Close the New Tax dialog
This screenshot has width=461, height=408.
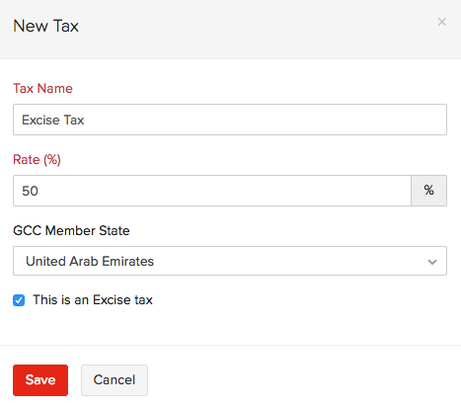coord(441,22)
